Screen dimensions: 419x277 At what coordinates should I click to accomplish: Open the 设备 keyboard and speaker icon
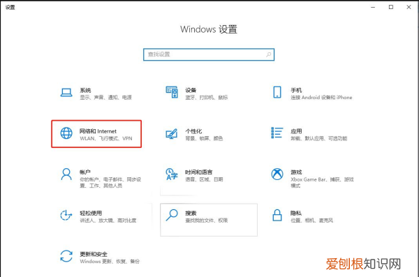172,92
